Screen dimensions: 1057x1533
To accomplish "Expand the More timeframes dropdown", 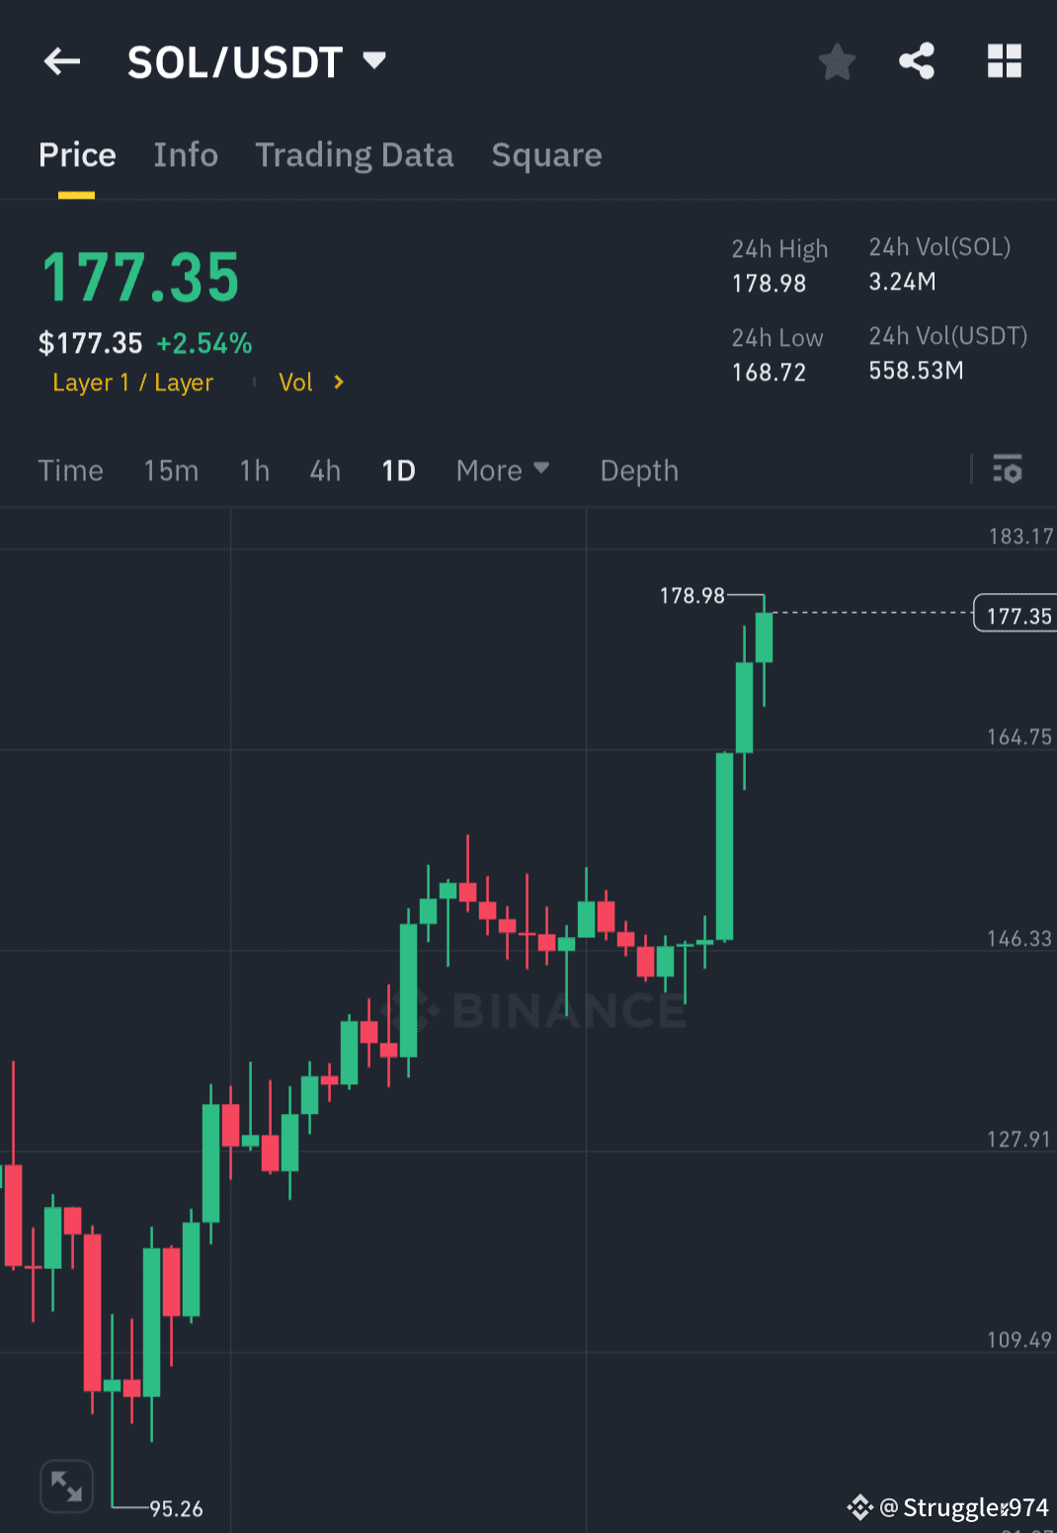I will coord(502,470).
